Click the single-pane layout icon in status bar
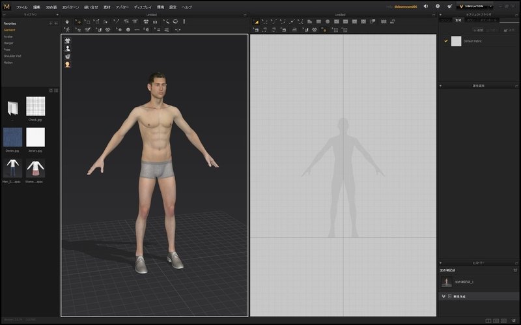Image resolution: width=521 pixels, height=325 pixels. coord(488,320)
